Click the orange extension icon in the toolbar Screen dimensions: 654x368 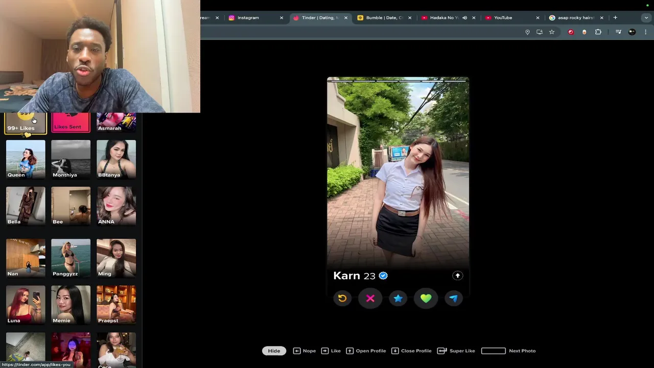(585, 32)
